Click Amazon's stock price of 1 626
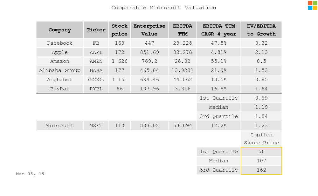Screen dimensions: 318x196 coord(120,61)
